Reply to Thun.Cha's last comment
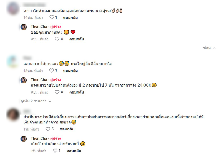The image size is (222, 157). pos(74,151)
